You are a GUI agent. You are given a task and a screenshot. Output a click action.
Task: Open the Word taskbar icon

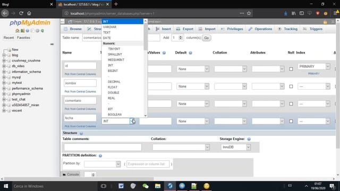coord(121,186)
